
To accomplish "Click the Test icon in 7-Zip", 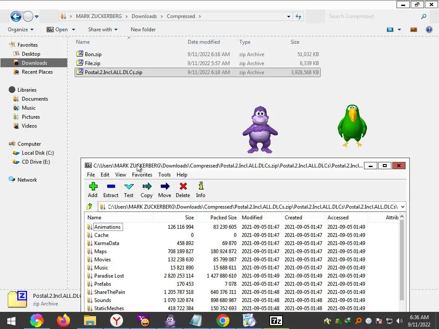I will pyautogui.click(x=129, y=186).
